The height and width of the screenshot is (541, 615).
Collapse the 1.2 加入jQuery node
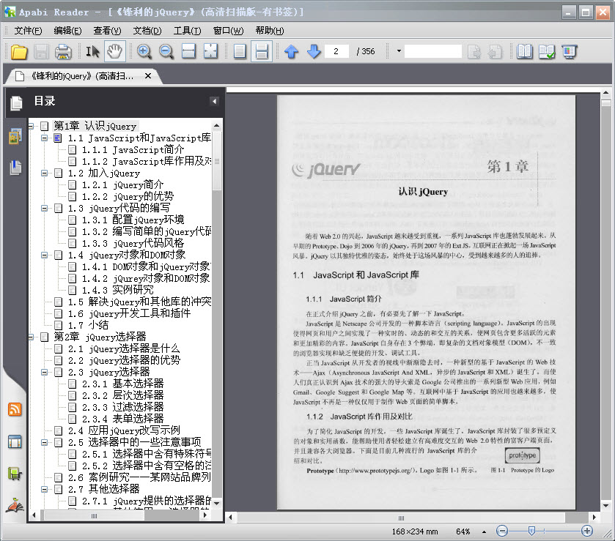45,174
